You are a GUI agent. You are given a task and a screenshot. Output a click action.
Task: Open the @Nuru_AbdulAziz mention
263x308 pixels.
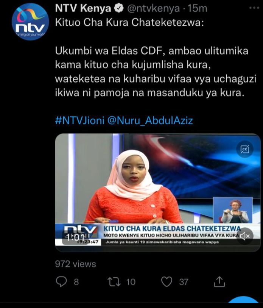pos(150,120)
